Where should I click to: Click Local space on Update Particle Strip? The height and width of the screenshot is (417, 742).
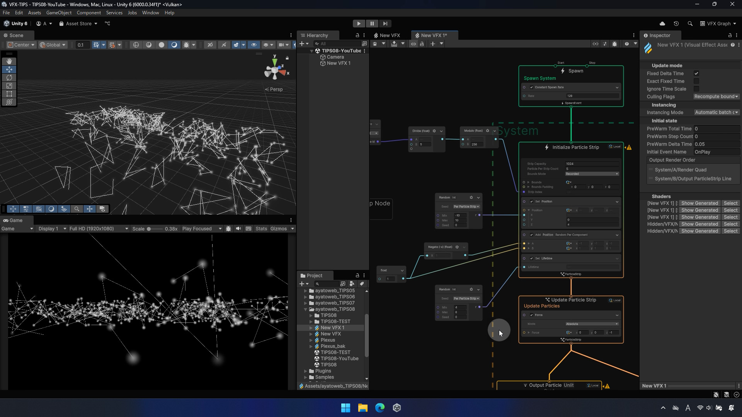[x=615, y=300]
